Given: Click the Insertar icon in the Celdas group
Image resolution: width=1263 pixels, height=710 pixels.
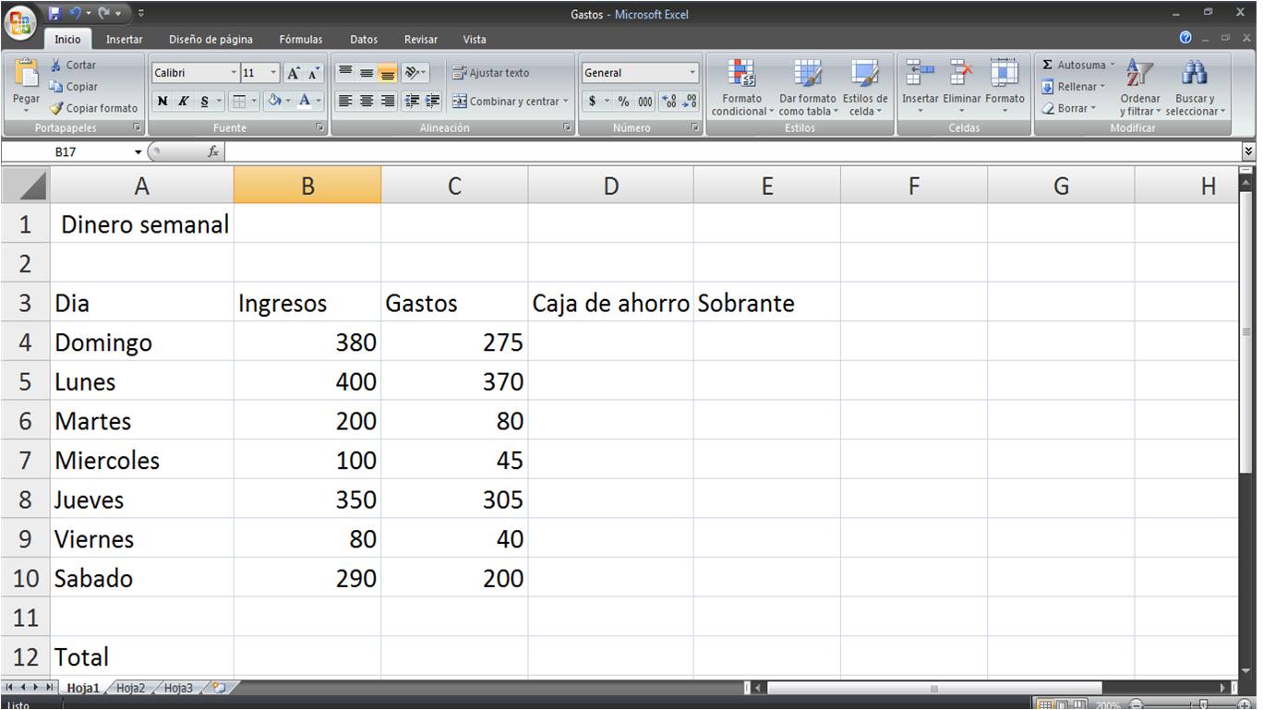Looking at the screenshot, I should tap(920, 81).
